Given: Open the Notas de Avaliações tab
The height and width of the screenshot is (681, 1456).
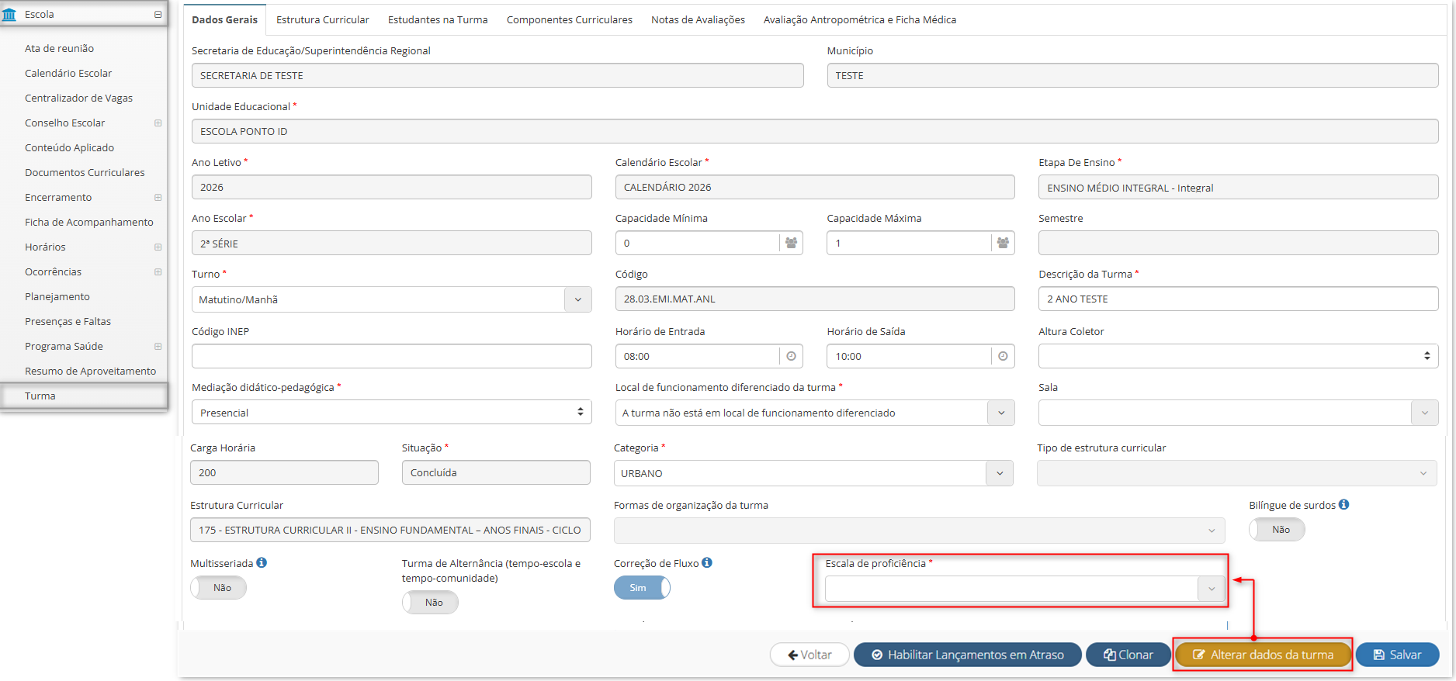Looking at the screenshot, I should [x=698, y=19].
